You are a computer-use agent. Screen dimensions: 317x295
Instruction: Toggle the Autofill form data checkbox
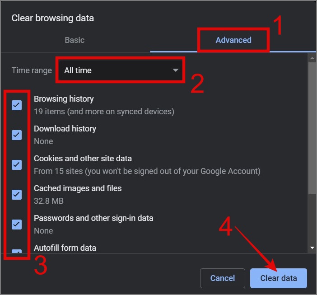pyautogui.click(x=17, y=251)
